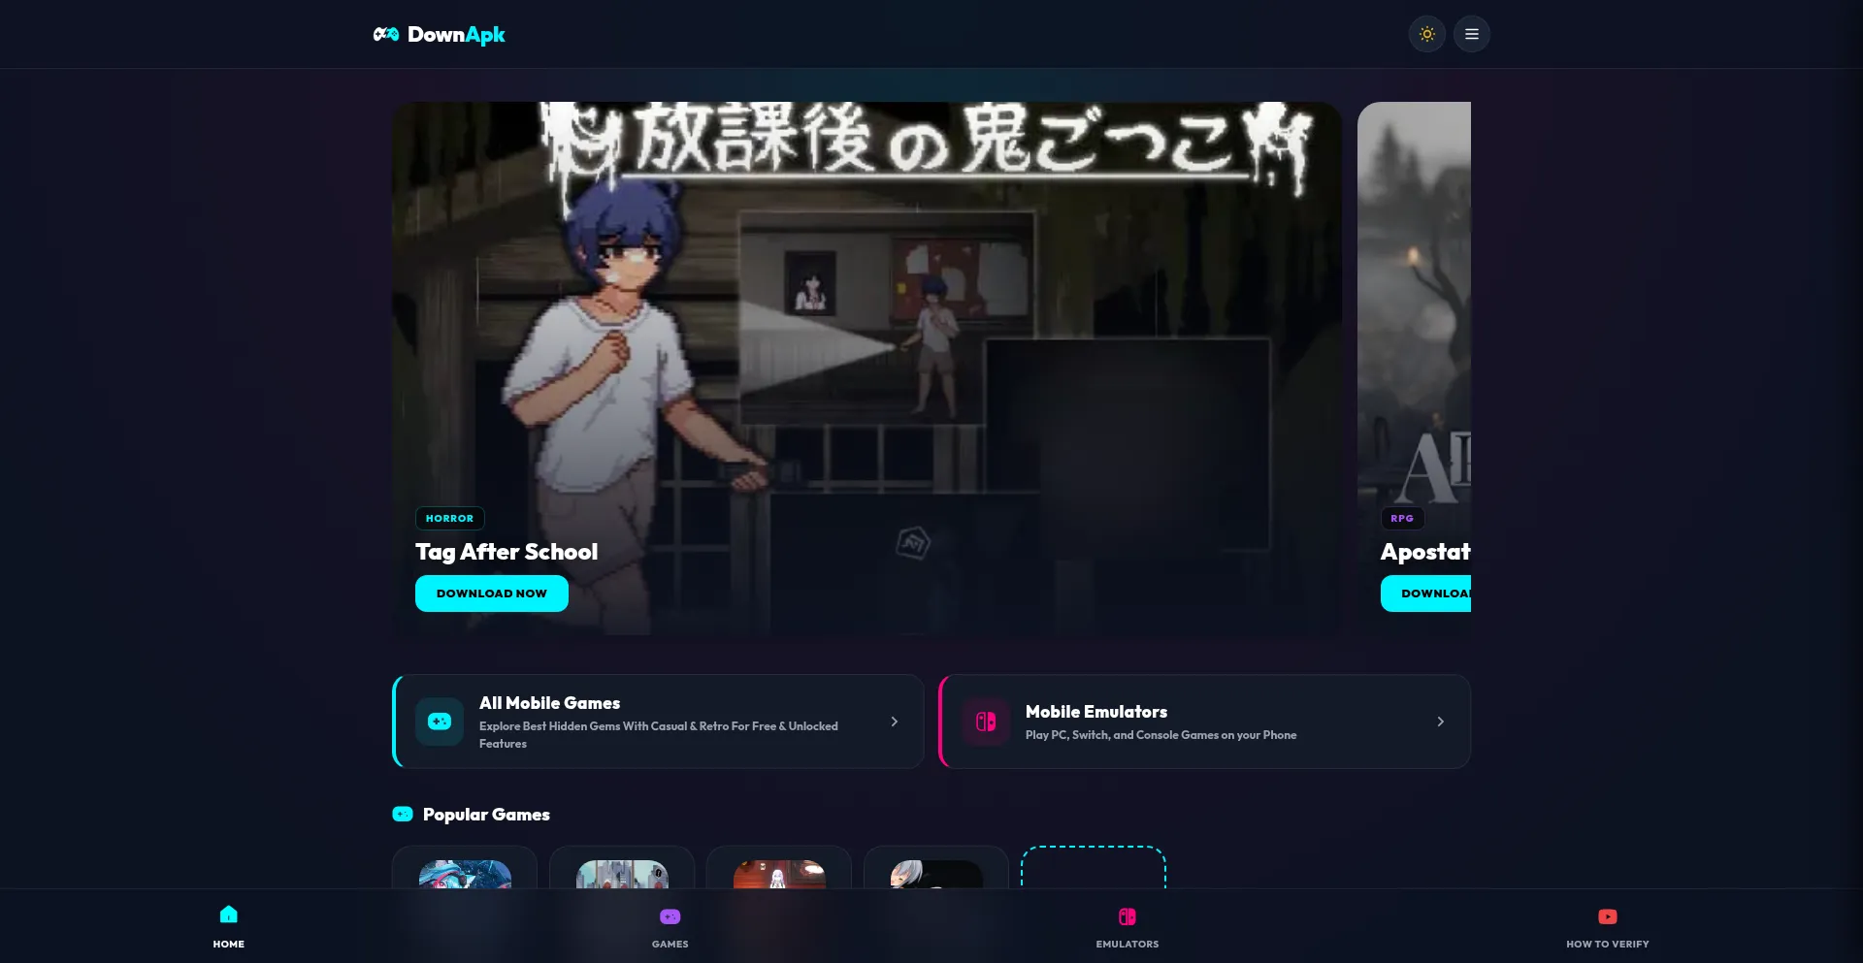Click the DownApk gamepad logo icon

(386, 34)
